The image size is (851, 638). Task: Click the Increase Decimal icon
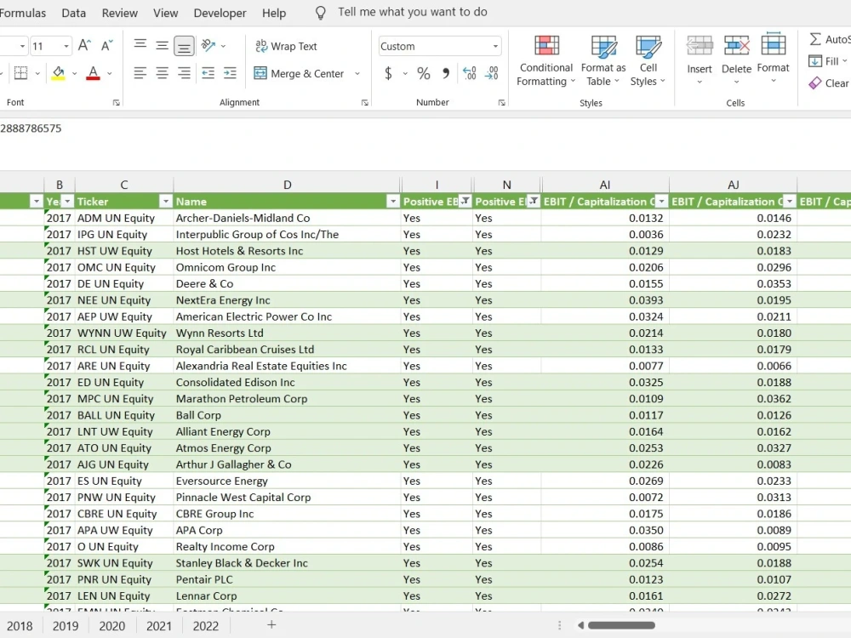point(469,73)
